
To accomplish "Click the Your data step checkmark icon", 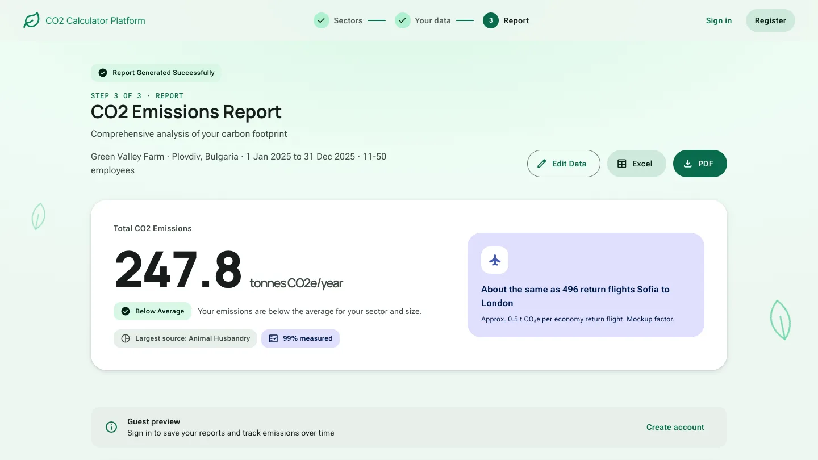I will [403, 20].
